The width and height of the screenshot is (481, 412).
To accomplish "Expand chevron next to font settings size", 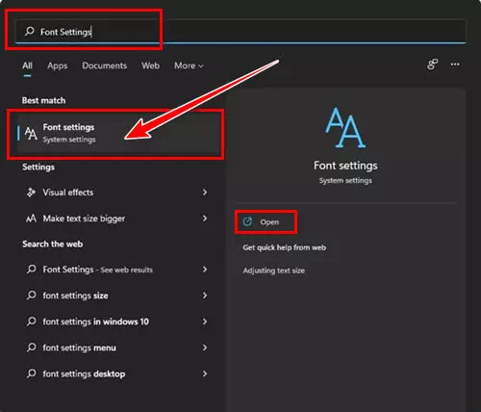I will [205, 296].
